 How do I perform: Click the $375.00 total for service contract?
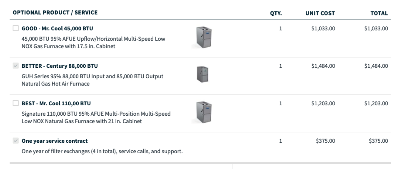378,141
